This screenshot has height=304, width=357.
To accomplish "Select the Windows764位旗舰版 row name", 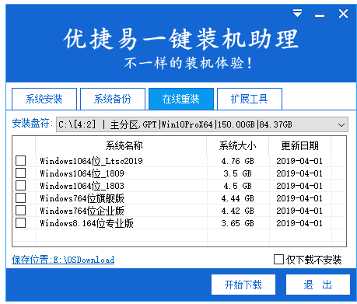I will point(82,198).
